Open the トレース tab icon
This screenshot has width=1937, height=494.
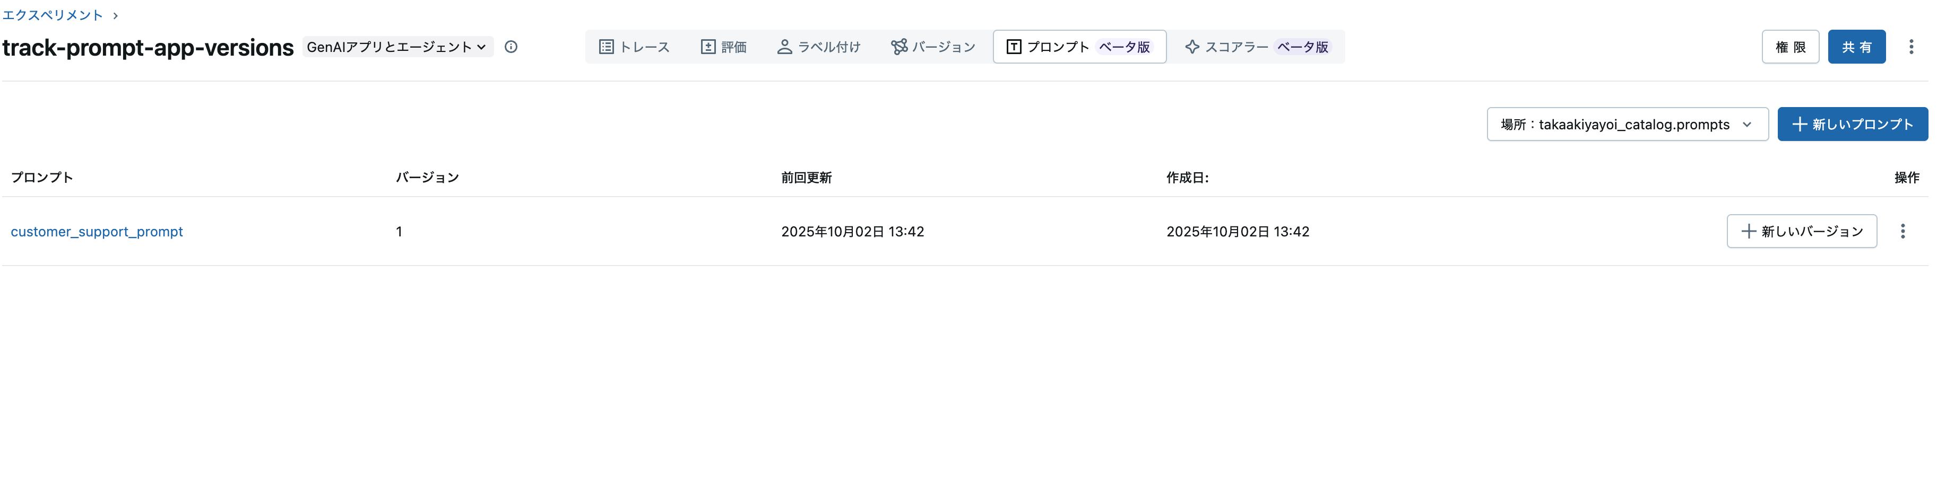606,47
